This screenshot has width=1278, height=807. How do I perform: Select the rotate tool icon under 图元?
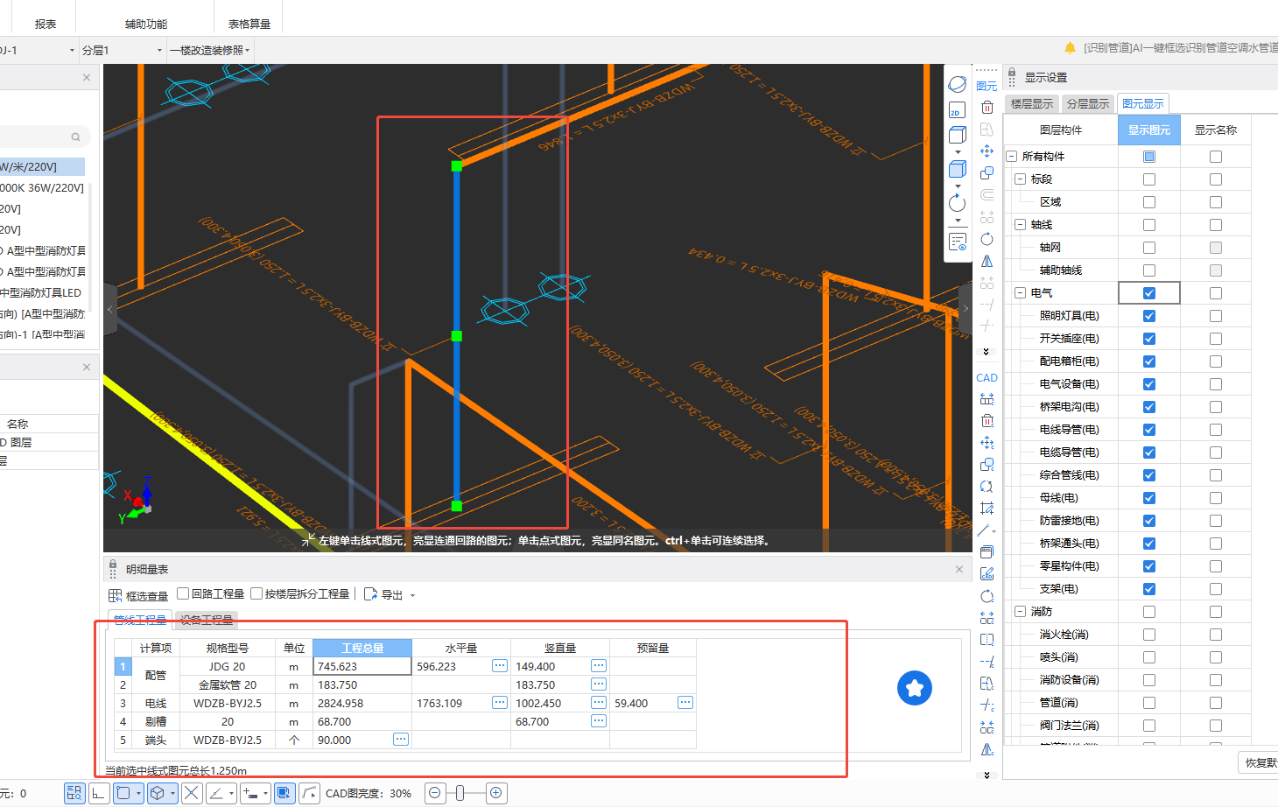coord(987,239)
